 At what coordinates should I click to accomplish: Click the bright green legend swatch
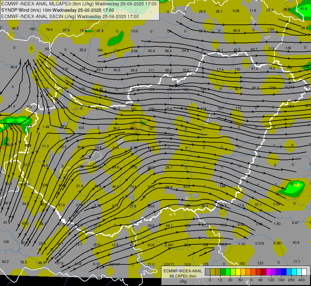coord(228,272)
